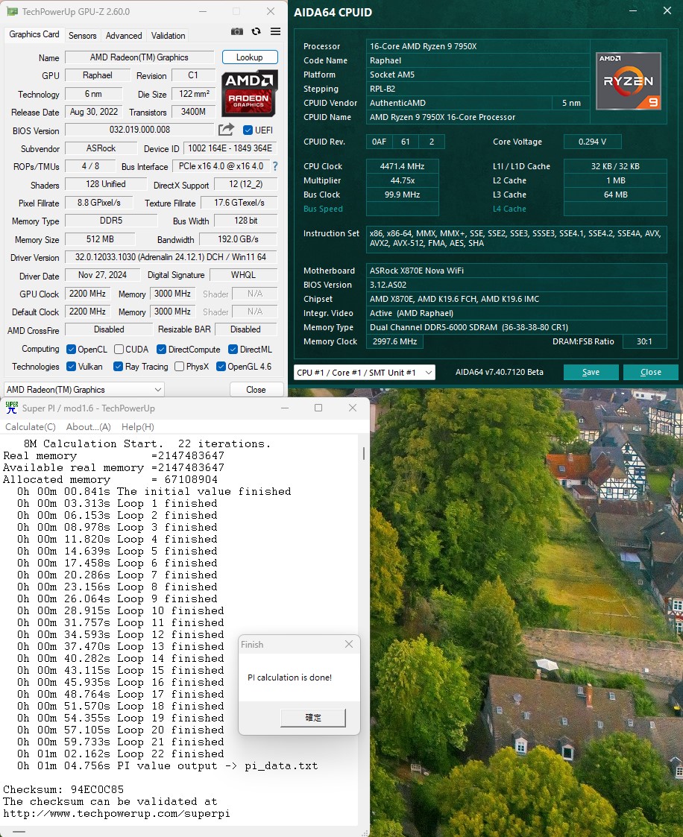Click the Close button in AIDA64 CPUID
This screenshot has height=837, width=683.
(651, 372)
